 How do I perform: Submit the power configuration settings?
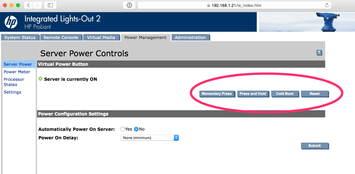[314, 146]
